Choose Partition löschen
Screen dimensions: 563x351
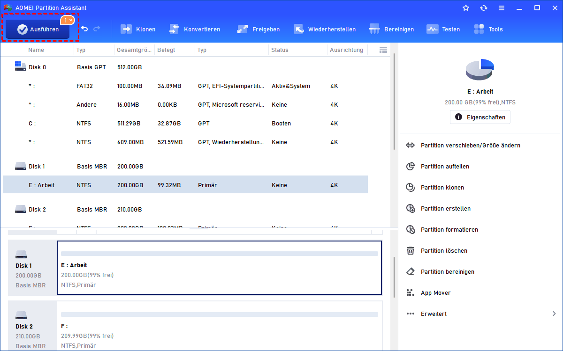(x=444, y=250)
